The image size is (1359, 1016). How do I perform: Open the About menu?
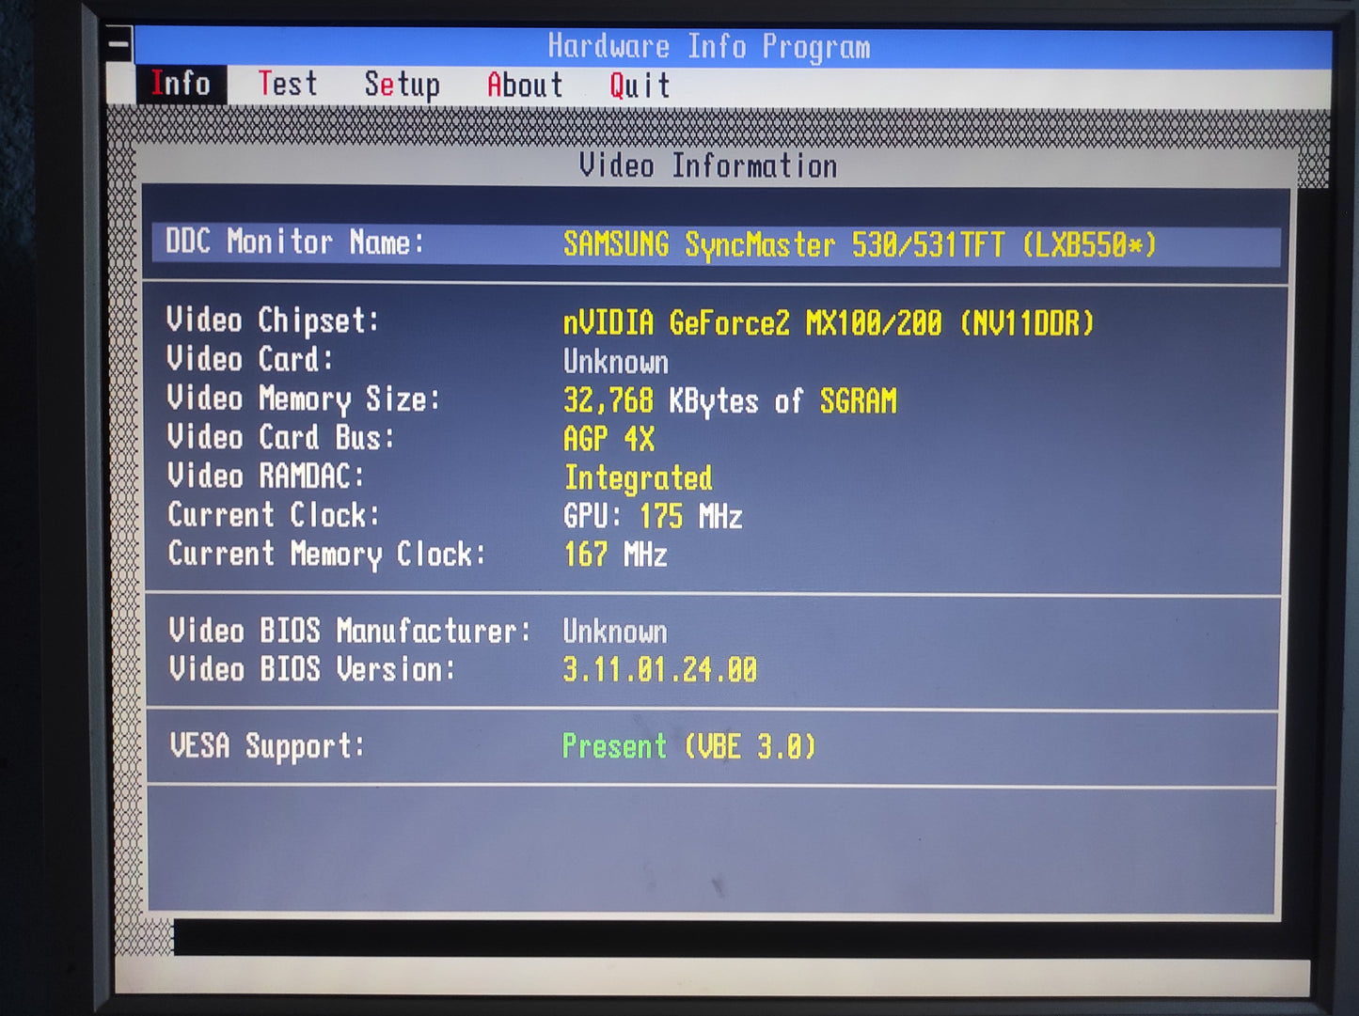click(x=525, y=85)
